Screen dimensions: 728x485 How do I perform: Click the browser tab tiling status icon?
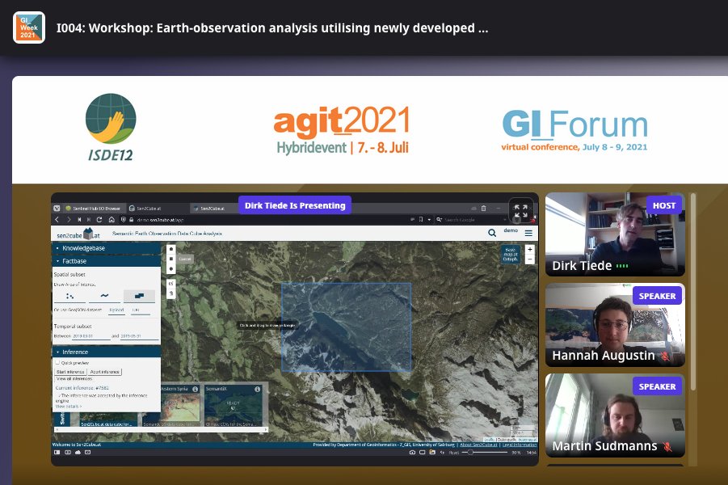tap(67, 452)
